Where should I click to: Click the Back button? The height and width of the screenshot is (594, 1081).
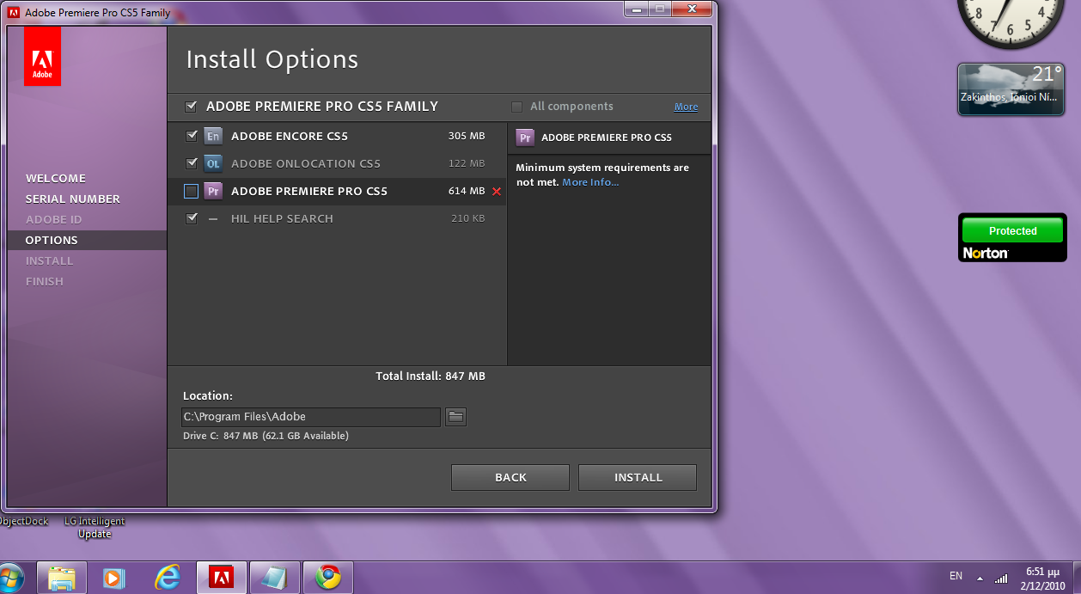pos(510,477)
